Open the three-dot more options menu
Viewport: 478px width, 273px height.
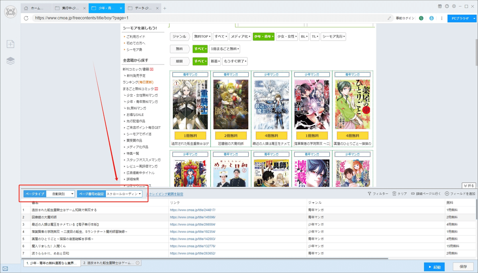441,18
